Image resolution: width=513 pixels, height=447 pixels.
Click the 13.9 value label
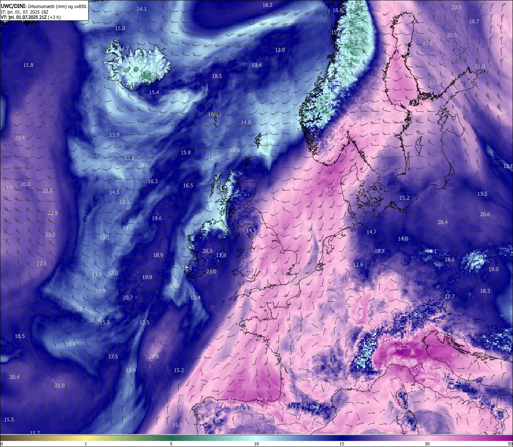pyautogui.click(x=114, y=135)
